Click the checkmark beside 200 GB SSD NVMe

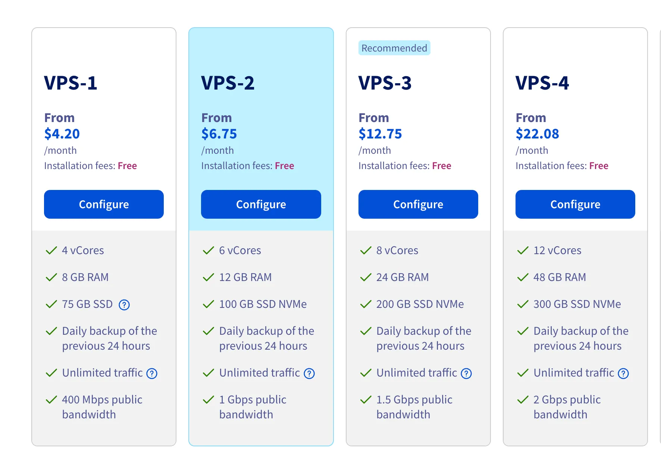(365, 304)
